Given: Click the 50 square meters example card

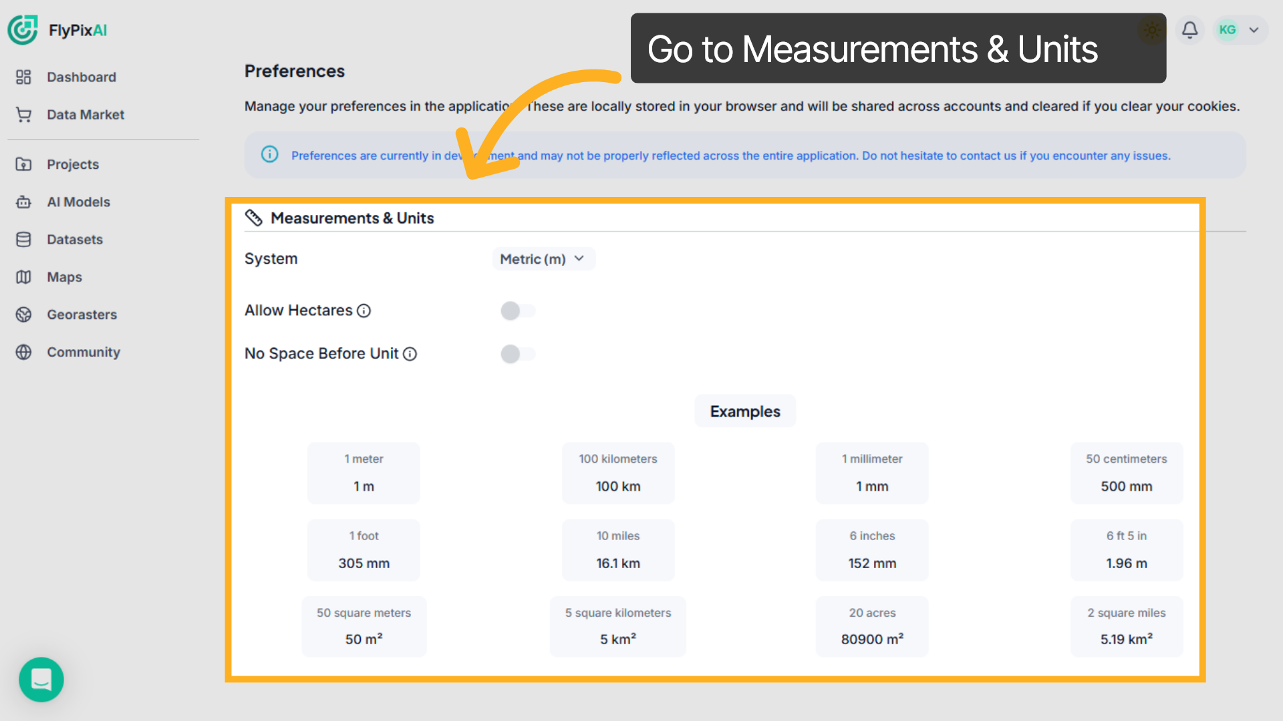Looking at the screenshot, I should tap(364, 627).
